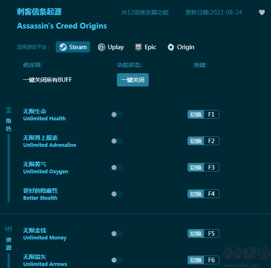Select the Uplay platform tab
This screenshot has height=268, width=271.
pos(111,47)
